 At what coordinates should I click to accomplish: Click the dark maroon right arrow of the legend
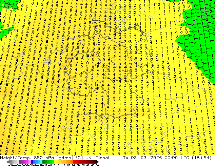[x=98, y=162]
